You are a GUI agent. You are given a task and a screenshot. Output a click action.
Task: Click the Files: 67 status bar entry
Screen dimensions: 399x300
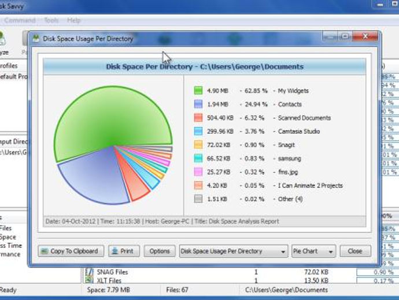coord(177,290)
